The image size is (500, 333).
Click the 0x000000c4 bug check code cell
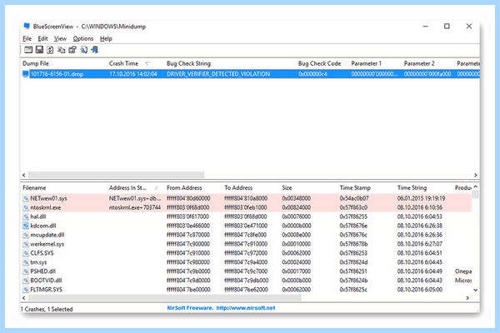(312, 74)
